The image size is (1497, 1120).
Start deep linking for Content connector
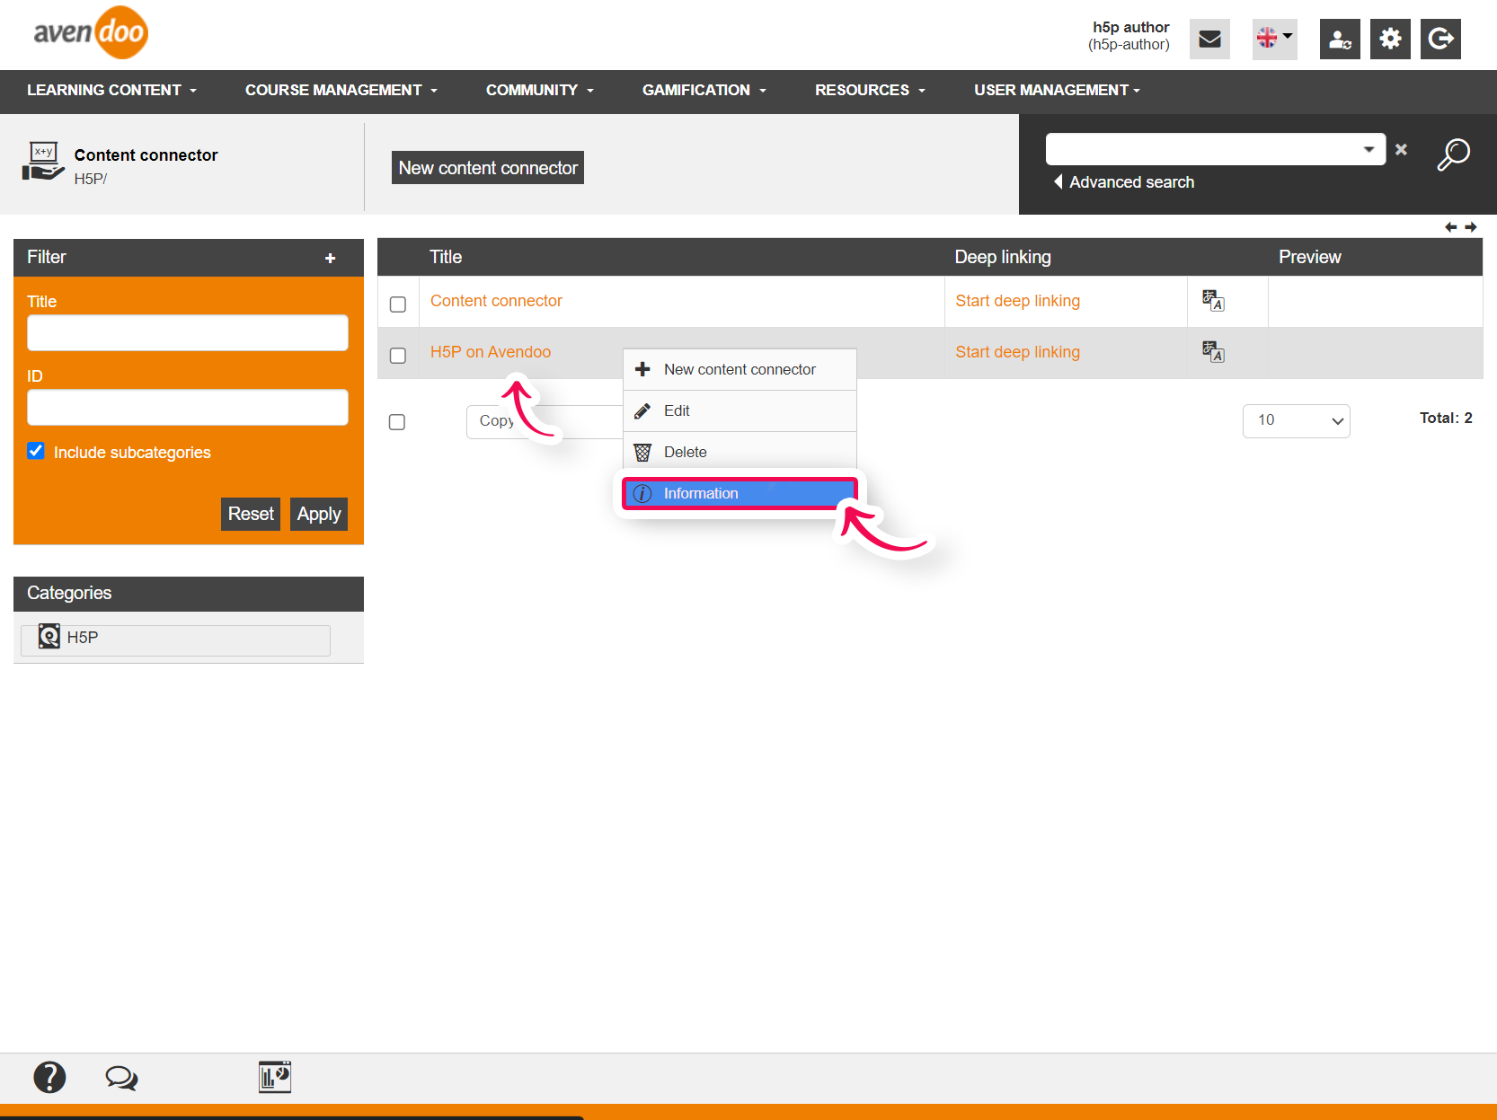[1017, 301]
